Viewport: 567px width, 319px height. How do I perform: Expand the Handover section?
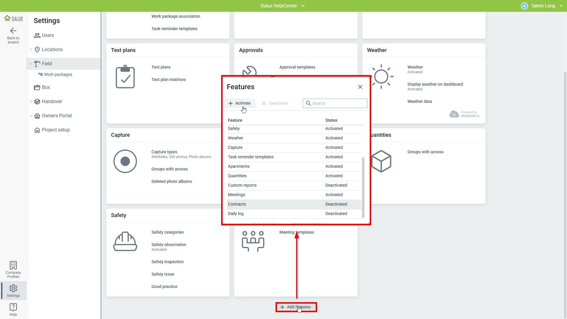coord(31,102)
